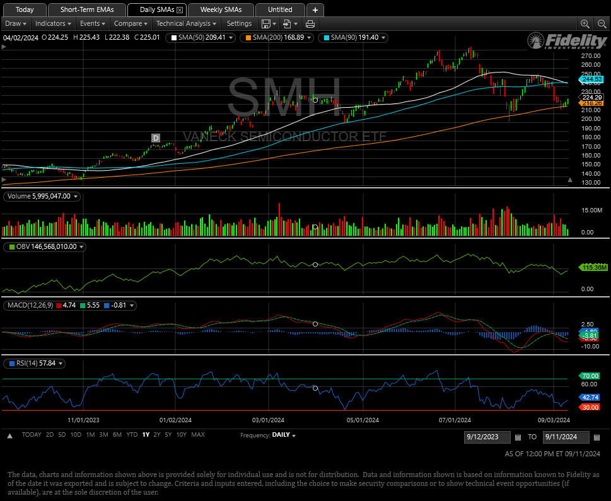Open the start date calendar picker icon

pyautogui.click(x=518, y=437)
